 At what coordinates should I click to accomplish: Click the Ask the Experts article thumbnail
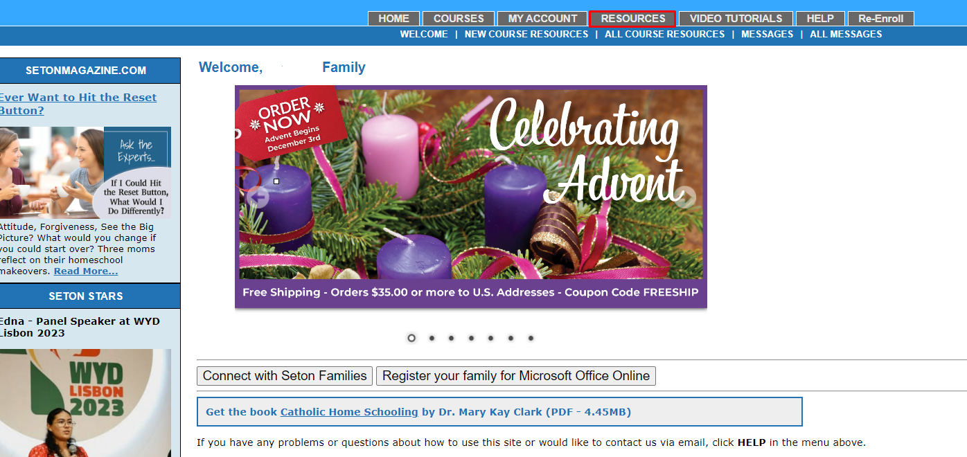(x=85, y=172)
